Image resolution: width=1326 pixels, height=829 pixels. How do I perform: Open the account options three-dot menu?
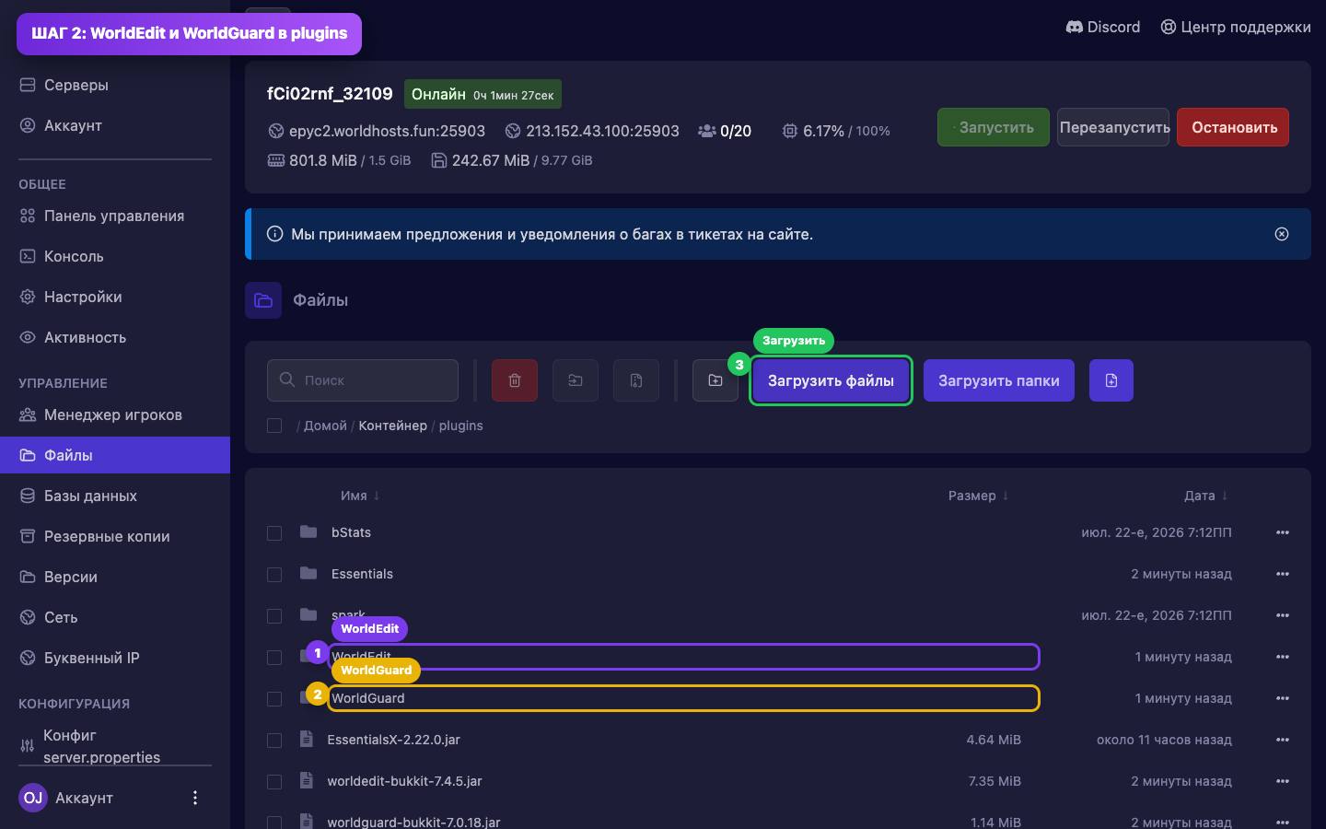pyautogui.click(x=194, y=798)
